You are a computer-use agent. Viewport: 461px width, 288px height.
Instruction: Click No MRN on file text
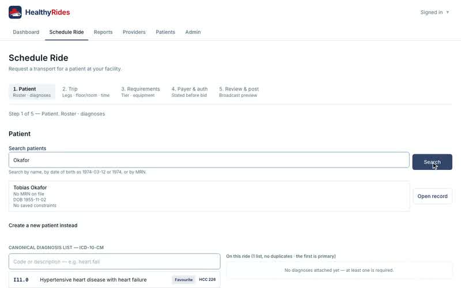(28, 194)
